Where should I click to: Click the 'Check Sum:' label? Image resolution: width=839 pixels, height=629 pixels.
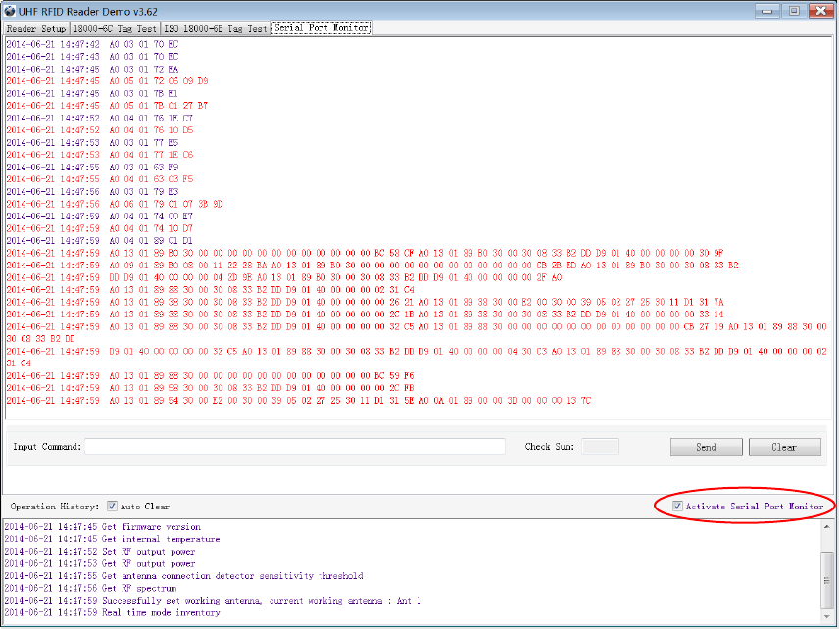coord(550,447)
